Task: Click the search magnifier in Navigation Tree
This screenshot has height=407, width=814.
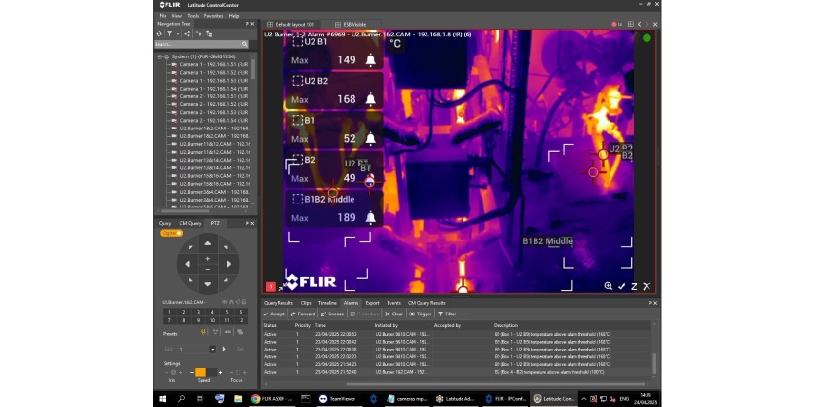Action: [245, 44]
